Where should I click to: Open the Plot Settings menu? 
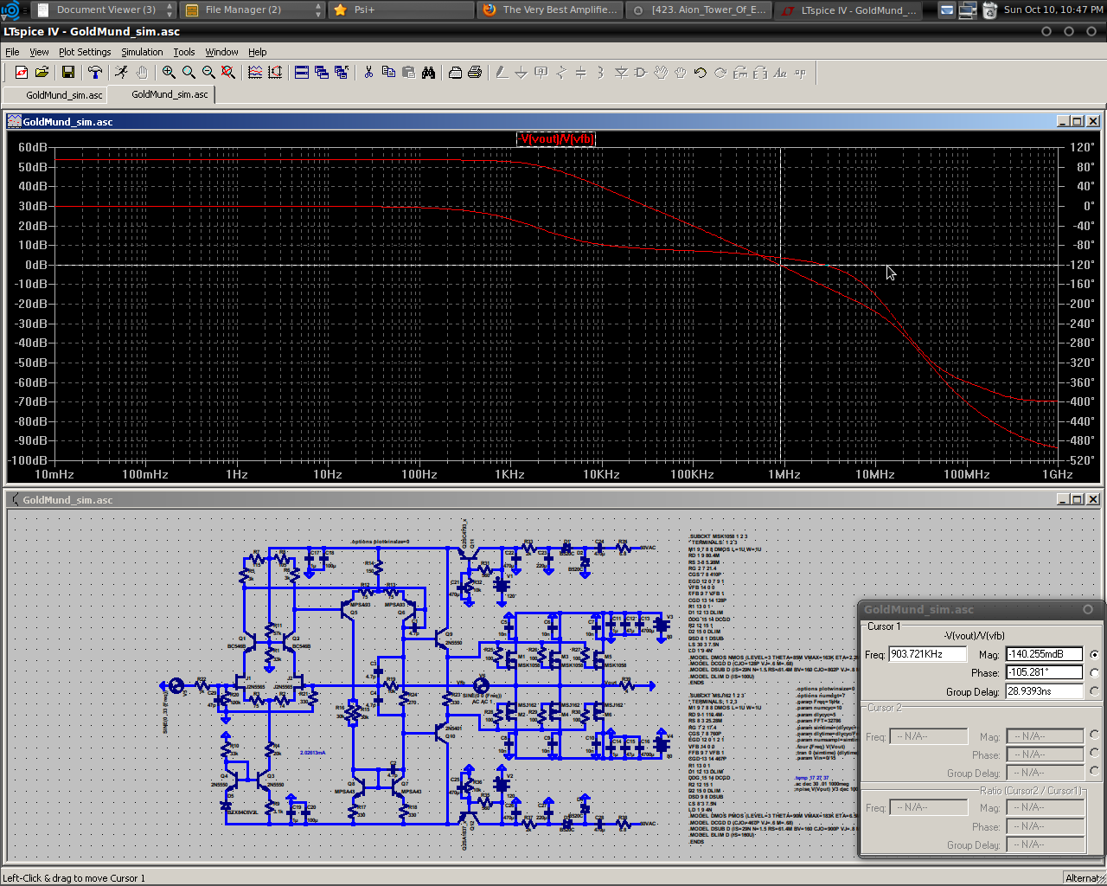click(x=85, y=52)
